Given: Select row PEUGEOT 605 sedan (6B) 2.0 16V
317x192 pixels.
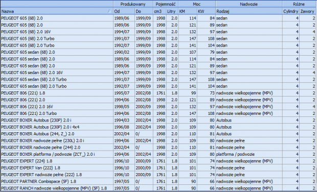Looking at the screenshot, I should coord(158,73).
